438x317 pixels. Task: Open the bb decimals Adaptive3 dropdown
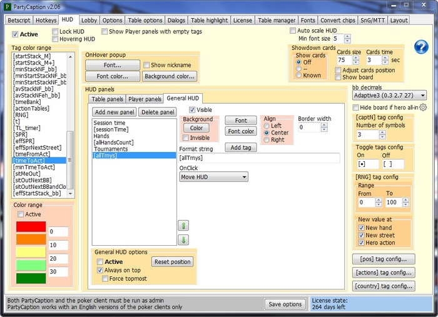(x=389, y=96)
